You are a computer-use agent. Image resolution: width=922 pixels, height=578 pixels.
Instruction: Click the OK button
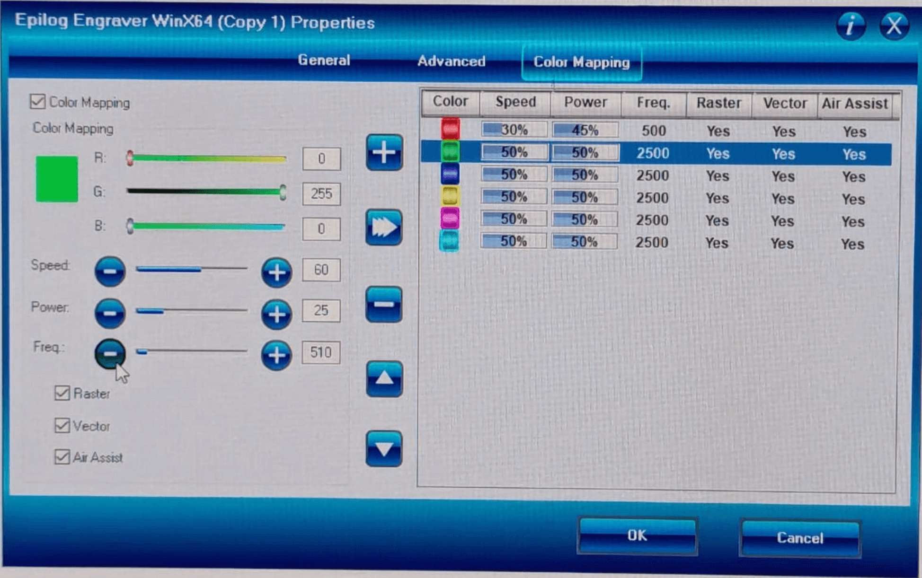[637, 535]
